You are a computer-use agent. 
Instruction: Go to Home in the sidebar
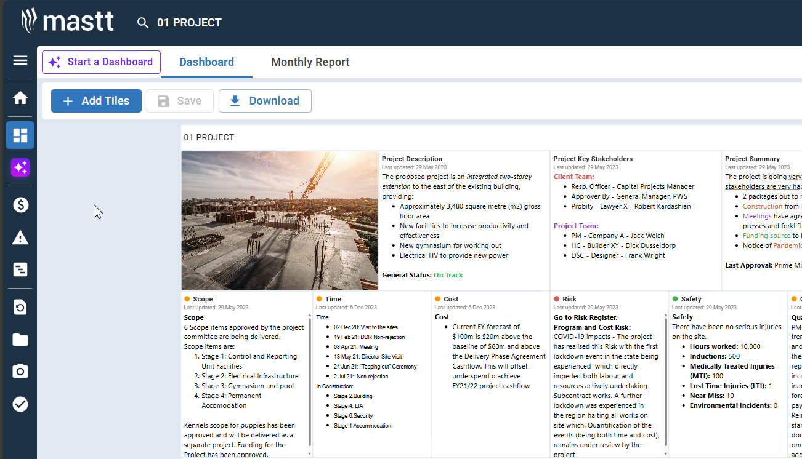click(x=20, y=98)
